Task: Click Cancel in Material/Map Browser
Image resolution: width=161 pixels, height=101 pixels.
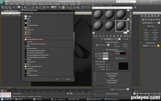Action: pyautogui.click(x=68, y=79)
